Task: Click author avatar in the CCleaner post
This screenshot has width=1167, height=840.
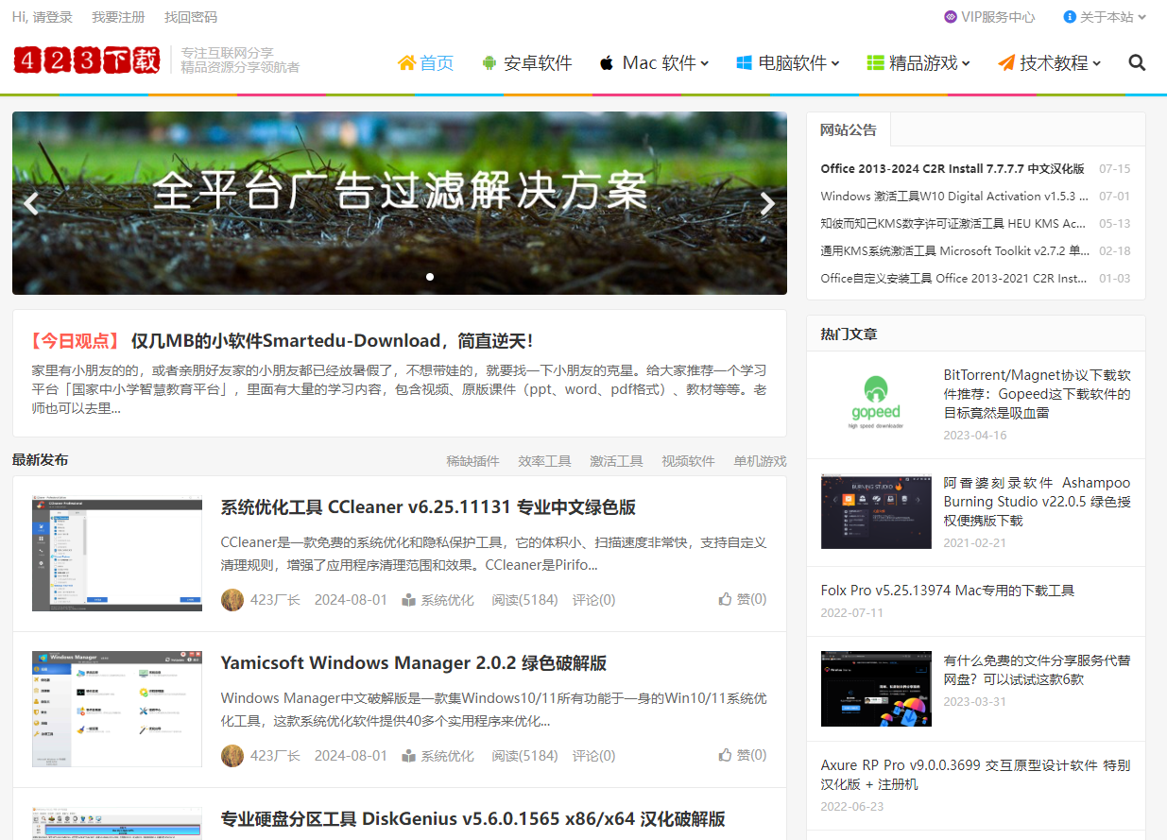Action: coord(232,600)
